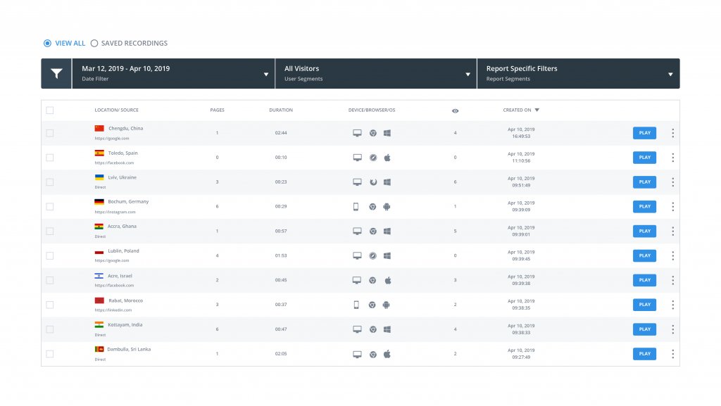Click the desktop device icon in Chengdu row
Image resolution: width=721 pixels, height=406 pixels.
click(x=357, y=133)
